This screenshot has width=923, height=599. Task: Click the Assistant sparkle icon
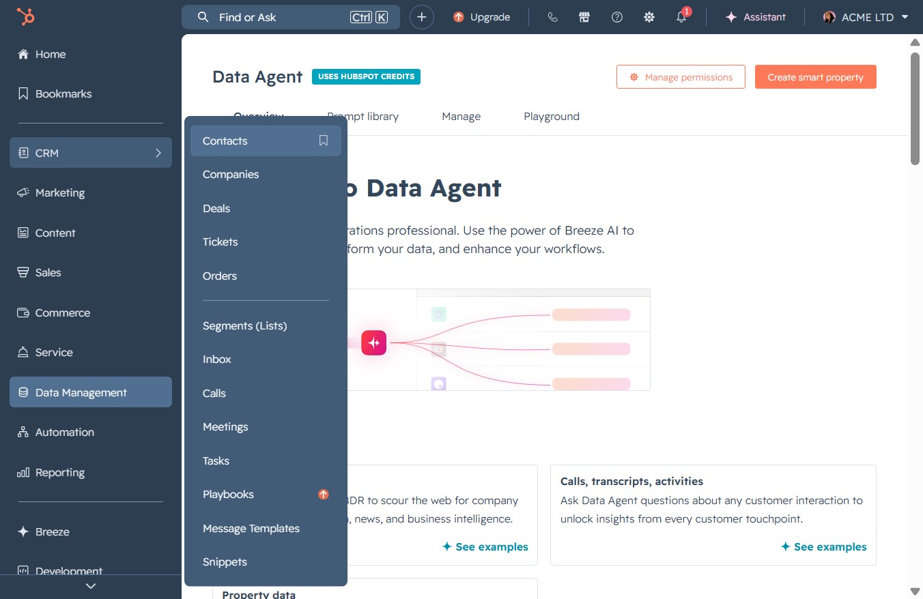coord(731,17)
